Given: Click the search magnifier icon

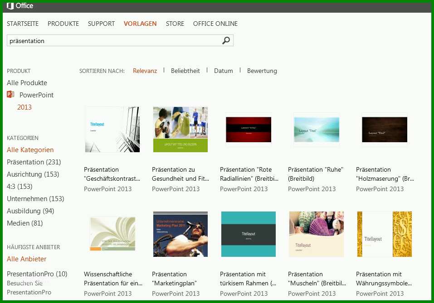Looking at the screenshot, I should coord(226,41).
